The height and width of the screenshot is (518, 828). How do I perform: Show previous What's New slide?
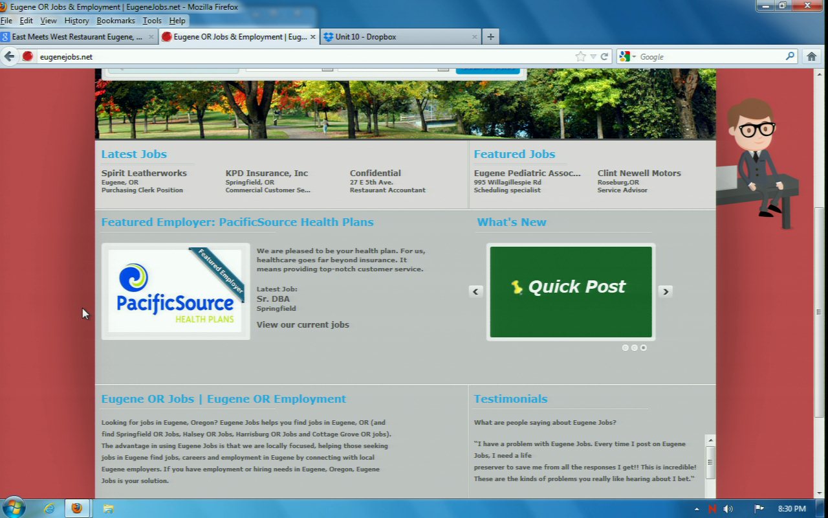pyautogui.click(x=476, y=291)
